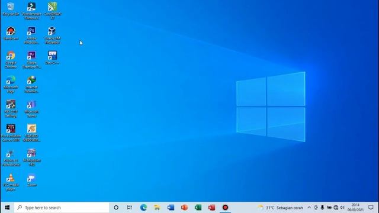Click the microphone tray icon
This screenshot has width=379, height=213.
322,208
